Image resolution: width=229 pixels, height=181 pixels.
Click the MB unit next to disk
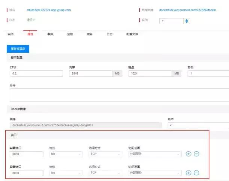click(x=176, y=73)
